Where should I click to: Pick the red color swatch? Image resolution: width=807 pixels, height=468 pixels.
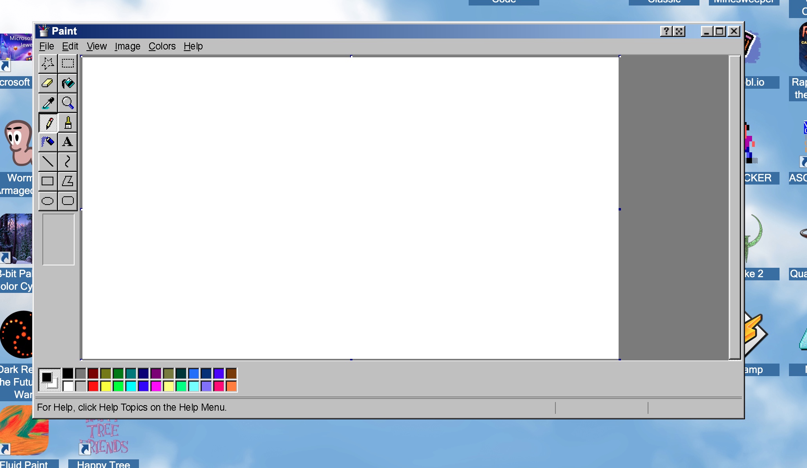(93, 386)
